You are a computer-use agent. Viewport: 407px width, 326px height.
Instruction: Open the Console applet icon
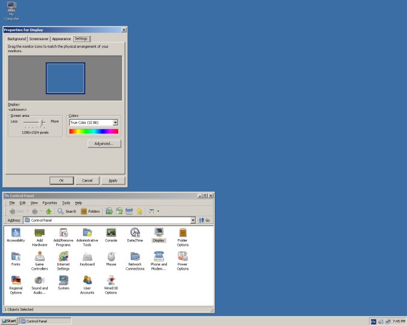tap(111, 235)
